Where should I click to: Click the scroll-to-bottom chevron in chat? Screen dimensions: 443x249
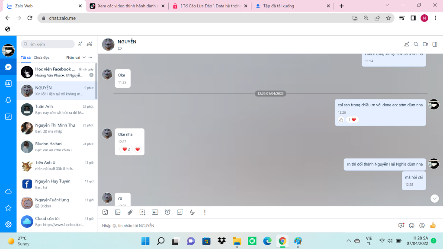(x=435, y=198)
